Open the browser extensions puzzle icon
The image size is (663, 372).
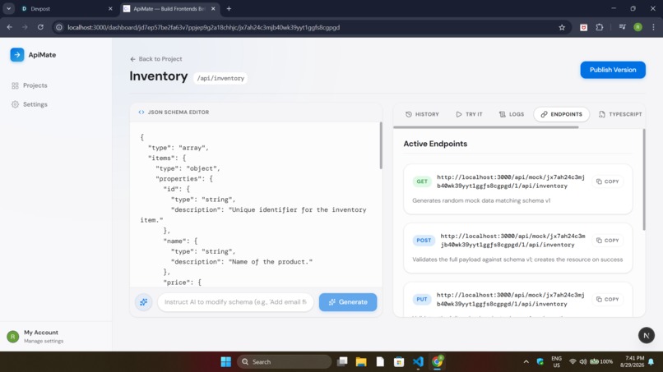pos(599,27)
